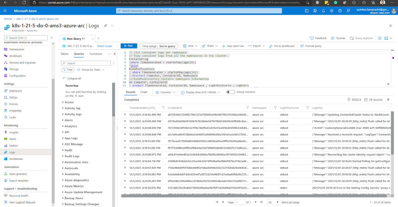The width and height of the screenshot is (398, 207).
Task: Pin the query to dashboard
Action: pyautogui.click(x=282, y=46)
